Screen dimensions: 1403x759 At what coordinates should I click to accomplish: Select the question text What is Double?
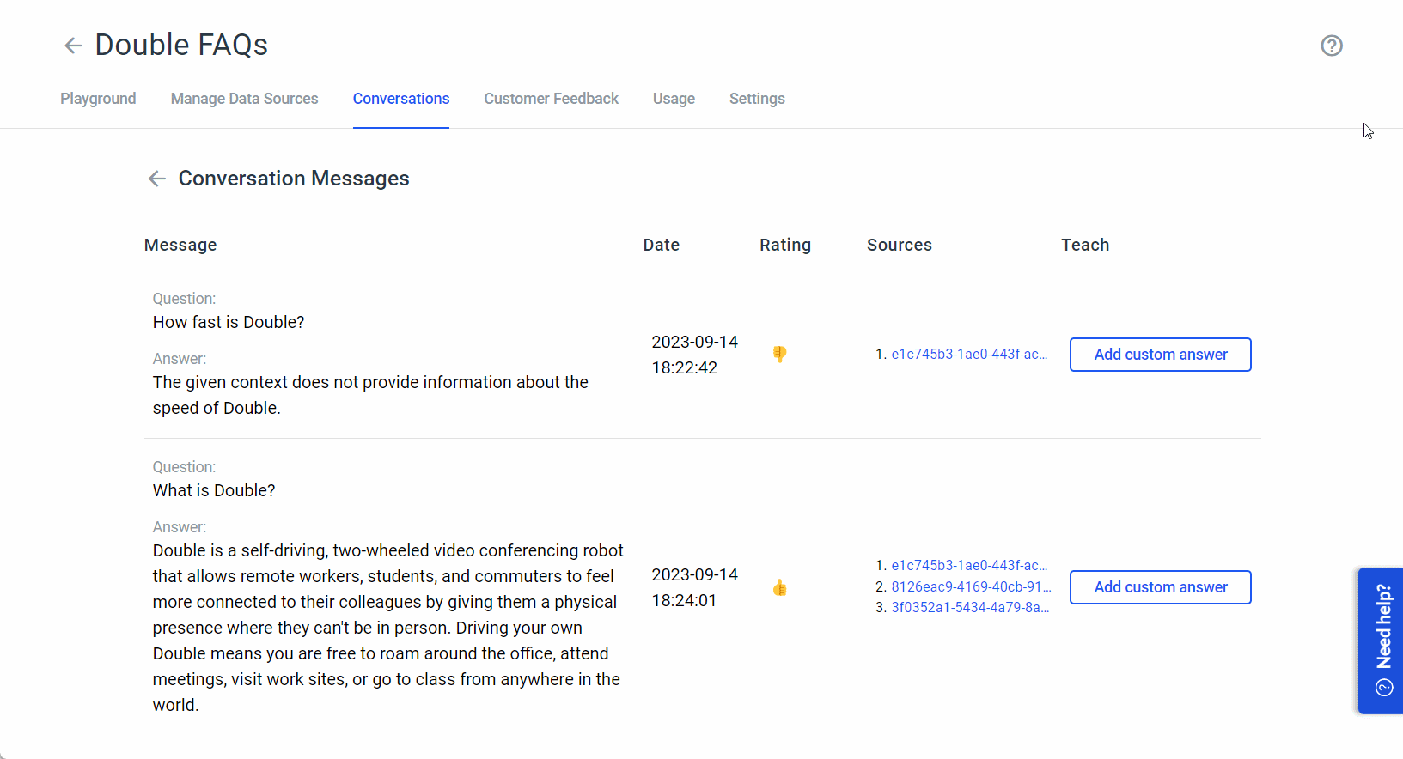pyautogui.click(x=214, y=490)
